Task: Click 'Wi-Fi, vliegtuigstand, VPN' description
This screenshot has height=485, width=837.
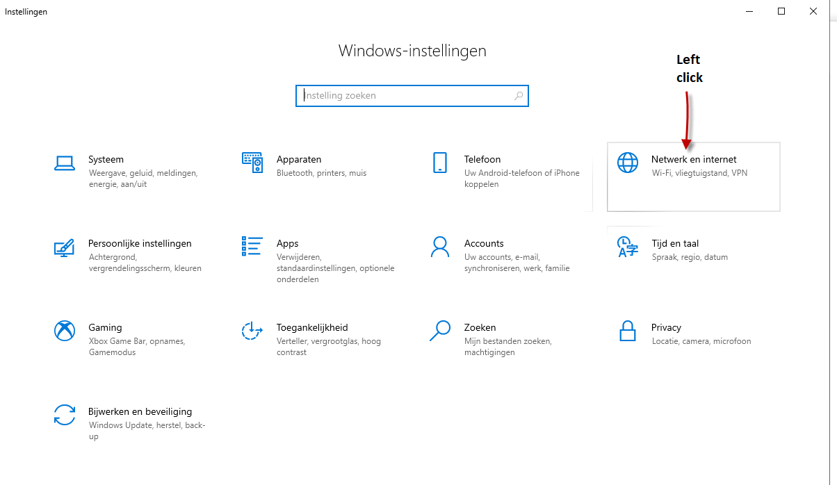Action: [699, 173]
